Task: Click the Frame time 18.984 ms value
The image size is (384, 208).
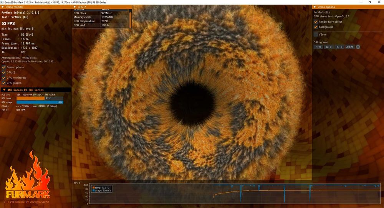Action: (x=28, y=43)
